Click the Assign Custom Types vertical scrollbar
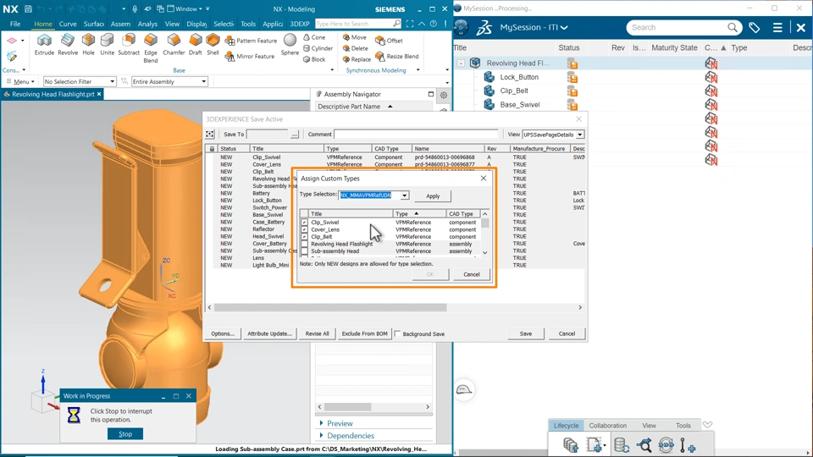 click(484, 223)
